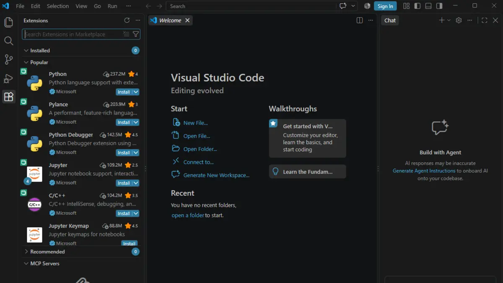Open editor more actions menu
The height and width of the screenshot is (283, 503).
point(371,20)
